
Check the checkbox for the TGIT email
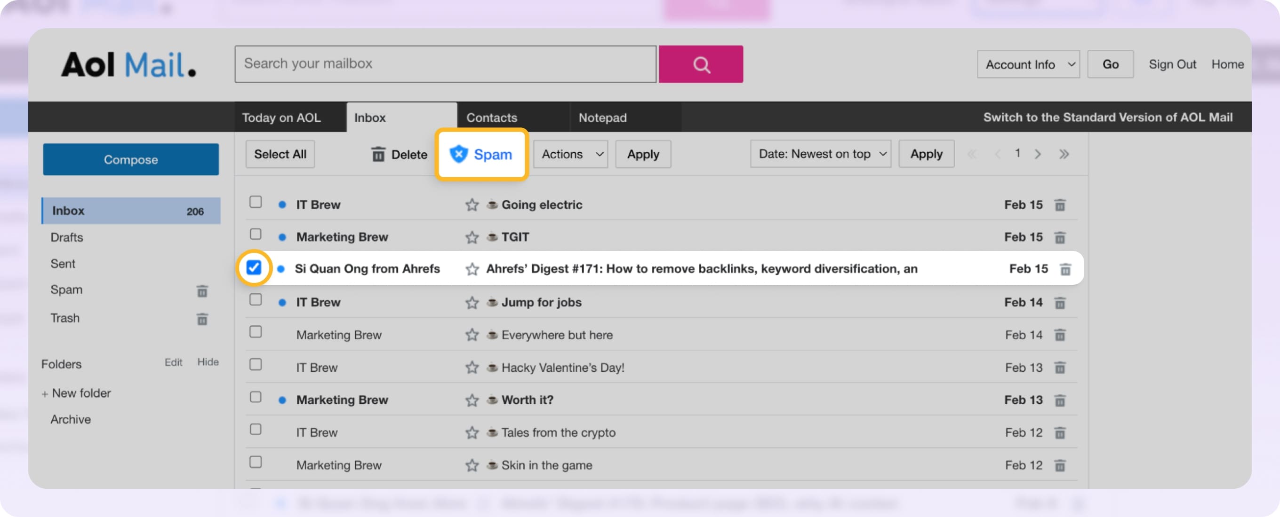click(256, 234)
